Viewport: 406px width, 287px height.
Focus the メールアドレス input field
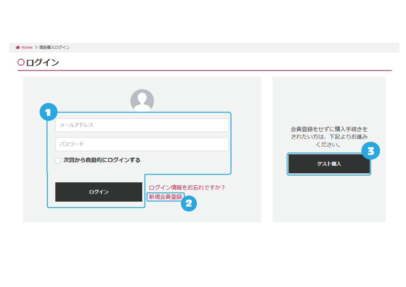tap(142, 125)
